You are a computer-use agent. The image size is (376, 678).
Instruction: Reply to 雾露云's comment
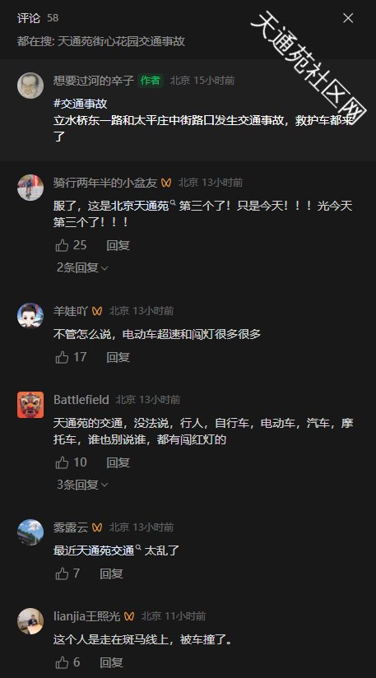(x=112, y=574)
